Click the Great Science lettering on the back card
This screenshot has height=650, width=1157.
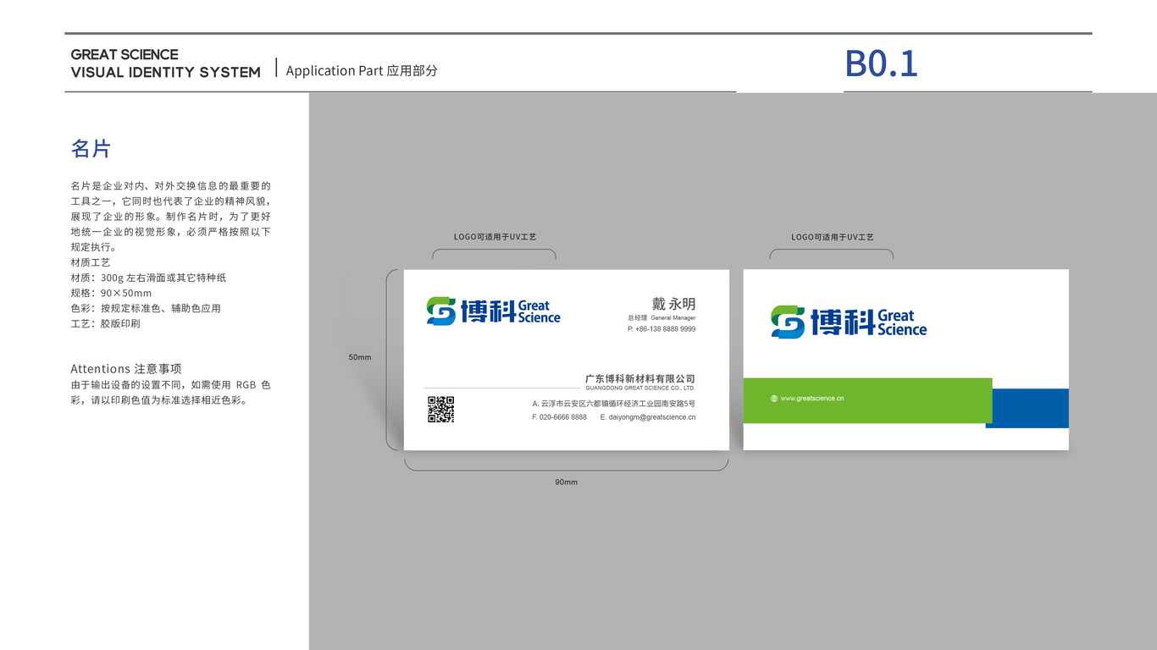902,322
